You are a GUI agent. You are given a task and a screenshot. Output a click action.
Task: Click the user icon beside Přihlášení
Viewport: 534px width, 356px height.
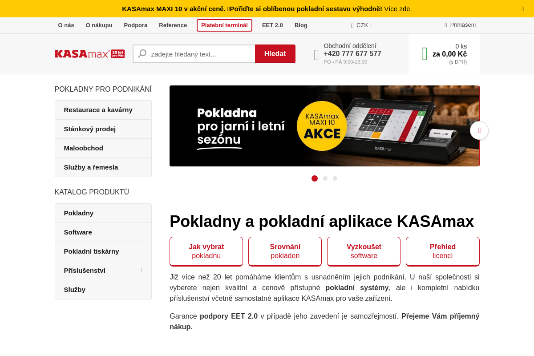[446, 25]
